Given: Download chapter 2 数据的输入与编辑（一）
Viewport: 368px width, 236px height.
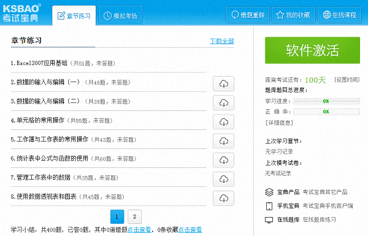Looking at the screenshot, I should 223,83.
